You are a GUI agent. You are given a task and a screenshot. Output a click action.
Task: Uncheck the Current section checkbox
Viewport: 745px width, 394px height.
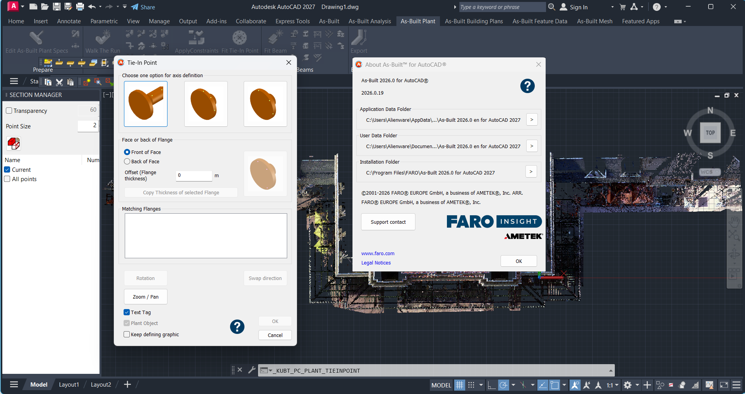coord(7,170)
